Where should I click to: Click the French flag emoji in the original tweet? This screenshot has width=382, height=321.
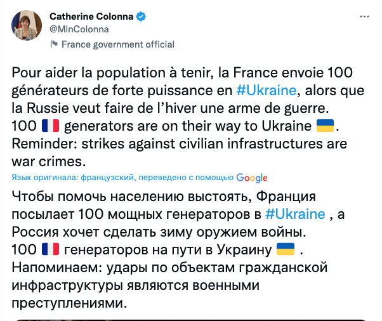click(49, 123)
